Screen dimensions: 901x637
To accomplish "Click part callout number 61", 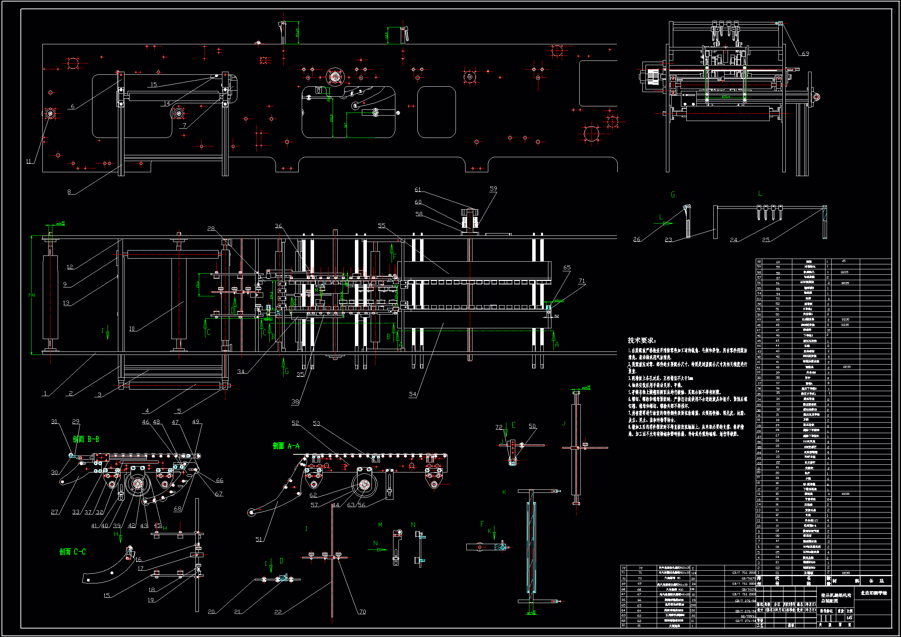I will point(417,190).
